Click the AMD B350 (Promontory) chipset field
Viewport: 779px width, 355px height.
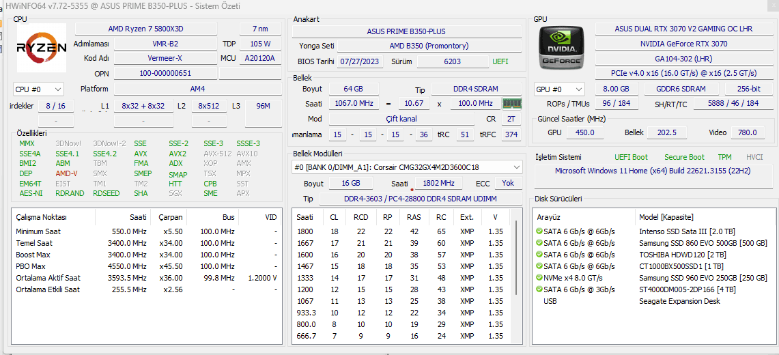click(429, 46)
